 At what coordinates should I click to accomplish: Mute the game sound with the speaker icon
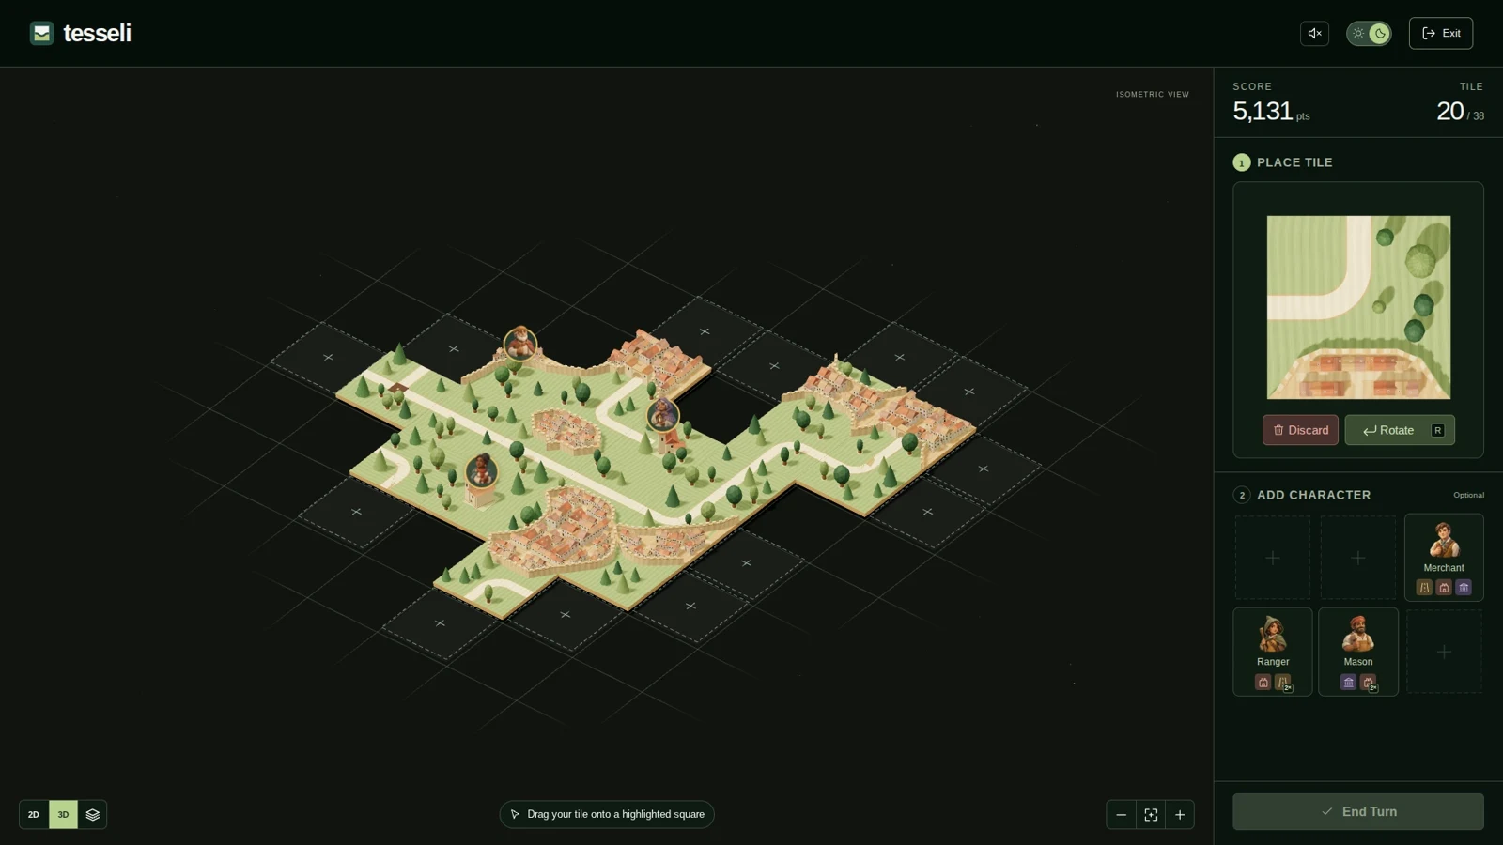coord(1314,33)
